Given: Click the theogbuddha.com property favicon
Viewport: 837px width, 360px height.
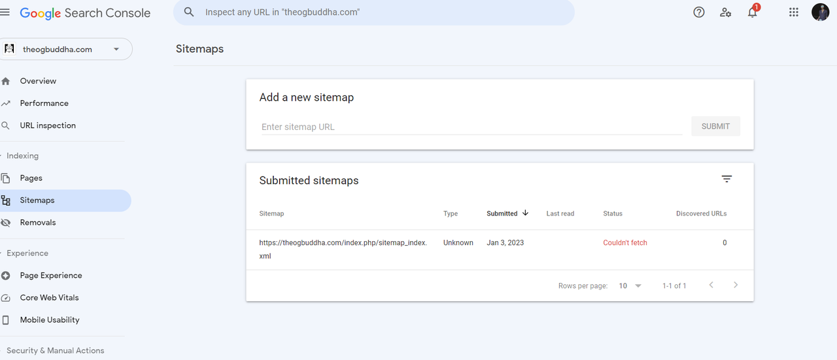Looking at the screenshot, I should pyautogui.click(x=9, y=49).
